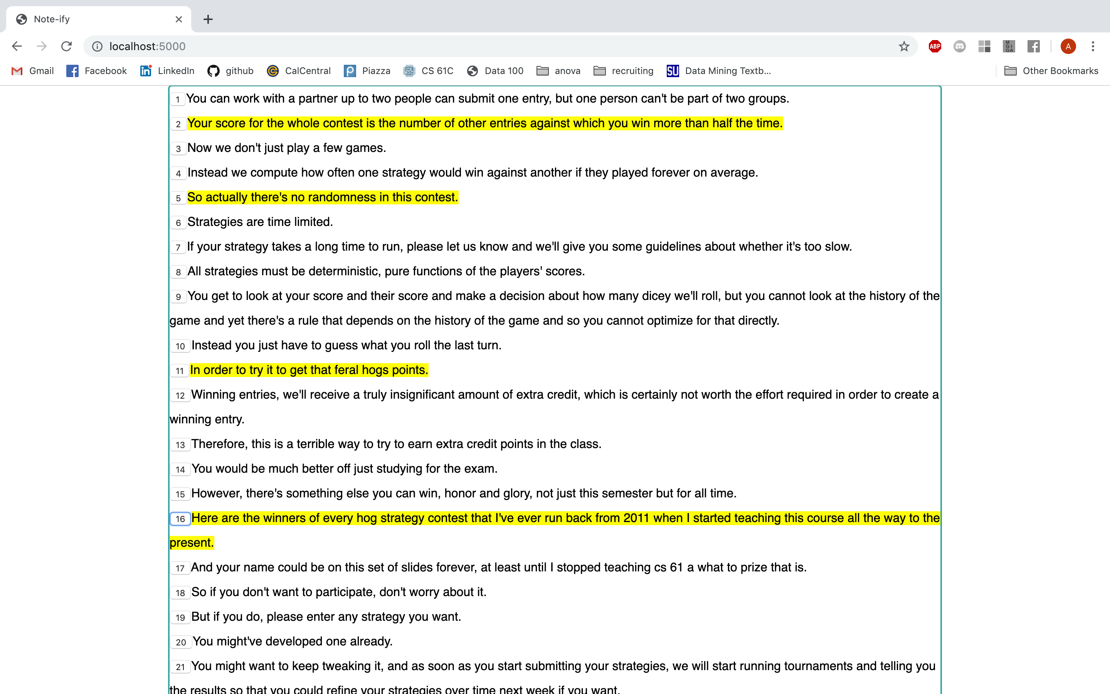Click the browser reload page icon

click(x=67, y=46)
